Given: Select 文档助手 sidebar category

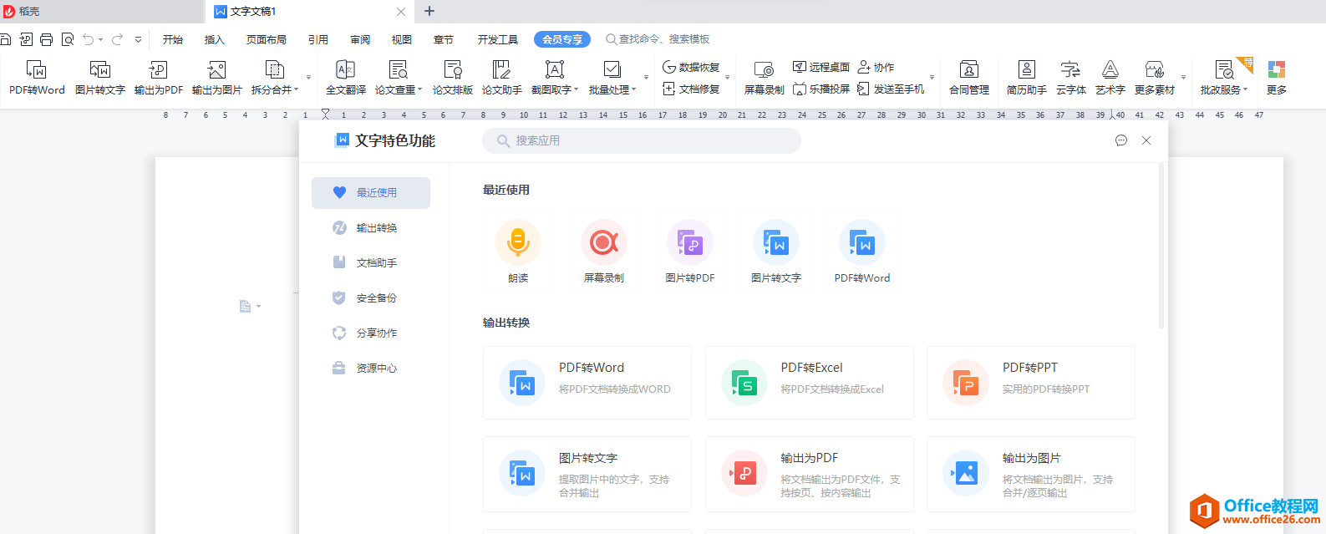Looking at the screenshot, I should 371,262.
